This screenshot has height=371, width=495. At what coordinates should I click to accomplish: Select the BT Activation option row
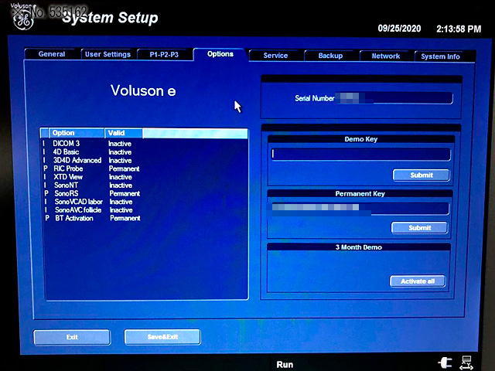[145, 218]
